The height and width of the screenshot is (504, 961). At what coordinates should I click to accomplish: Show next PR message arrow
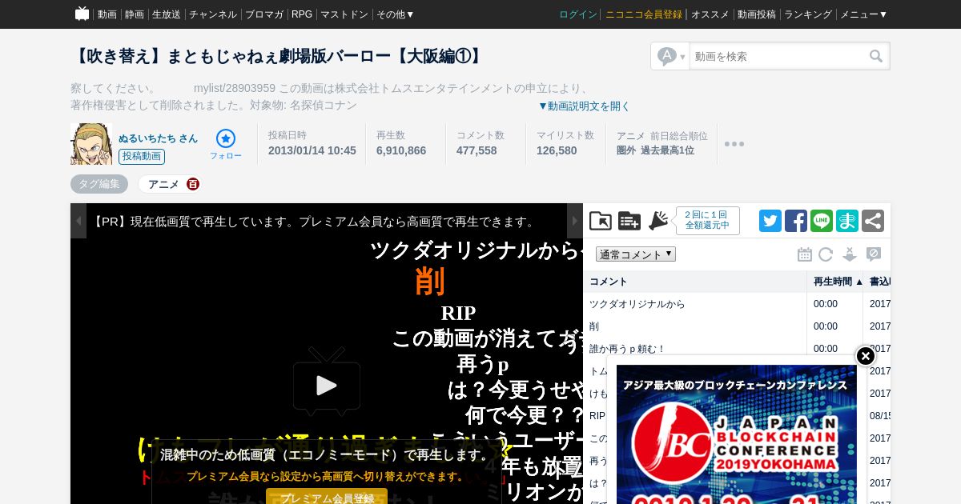pyautogui.click(x=575, y=221)
